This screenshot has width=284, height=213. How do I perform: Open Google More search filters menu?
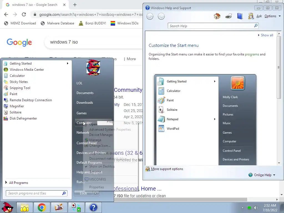click(130, 59)
